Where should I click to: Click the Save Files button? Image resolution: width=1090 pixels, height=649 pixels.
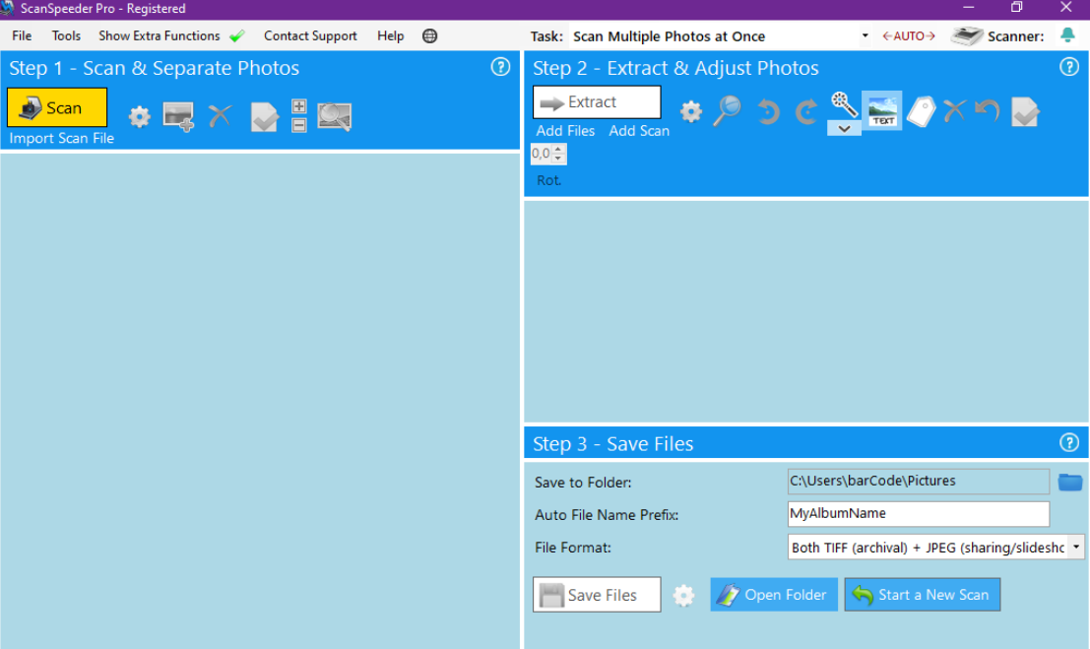[597, 595]
